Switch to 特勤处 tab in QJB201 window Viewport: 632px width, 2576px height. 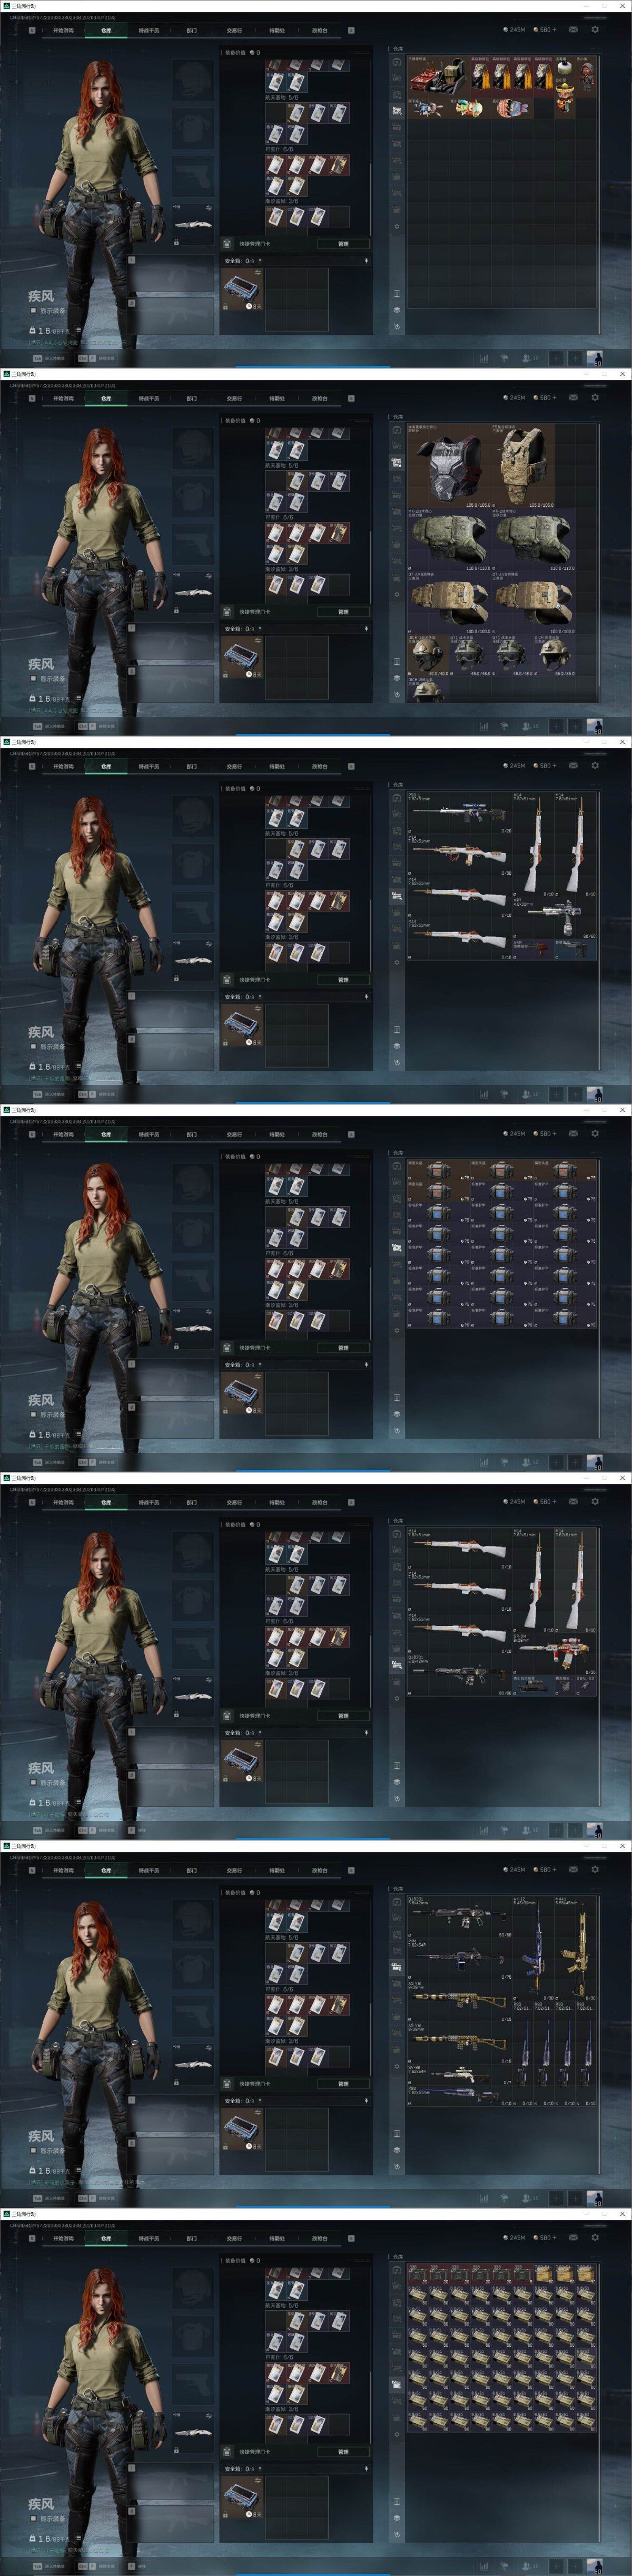click(x=278, y=1870)
